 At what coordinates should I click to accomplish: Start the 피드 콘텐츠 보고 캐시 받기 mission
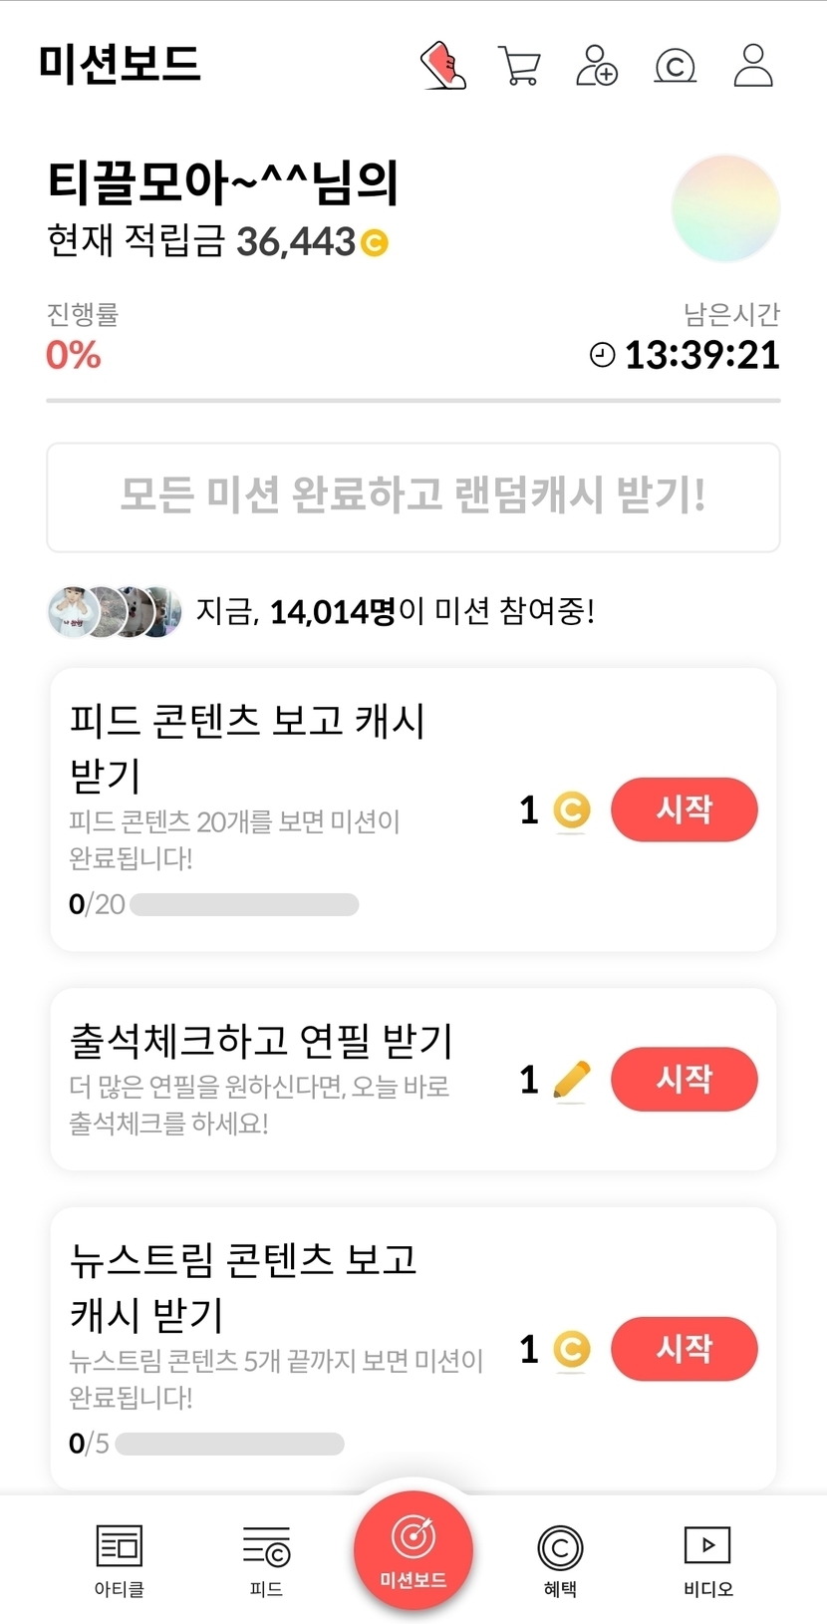coord(684,810)
